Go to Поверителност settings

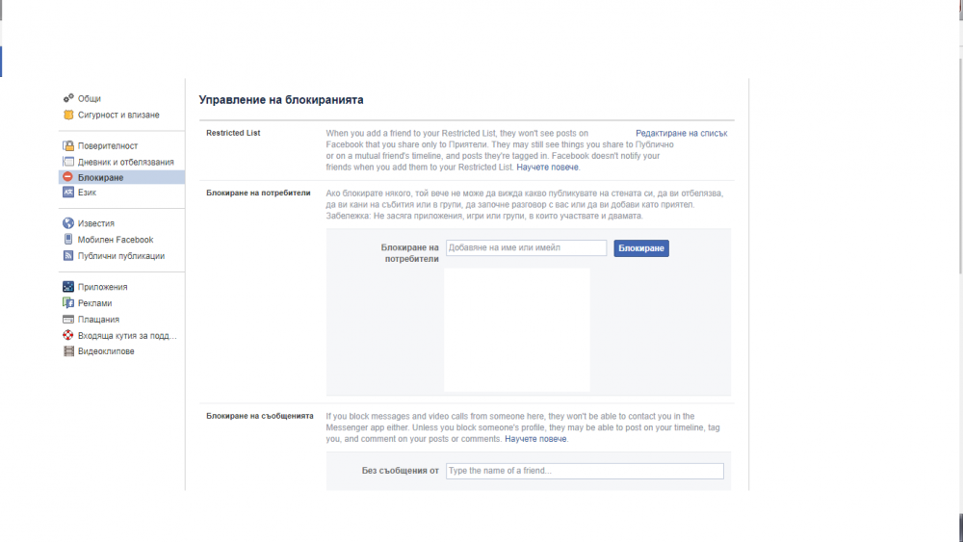click(108, 146)
